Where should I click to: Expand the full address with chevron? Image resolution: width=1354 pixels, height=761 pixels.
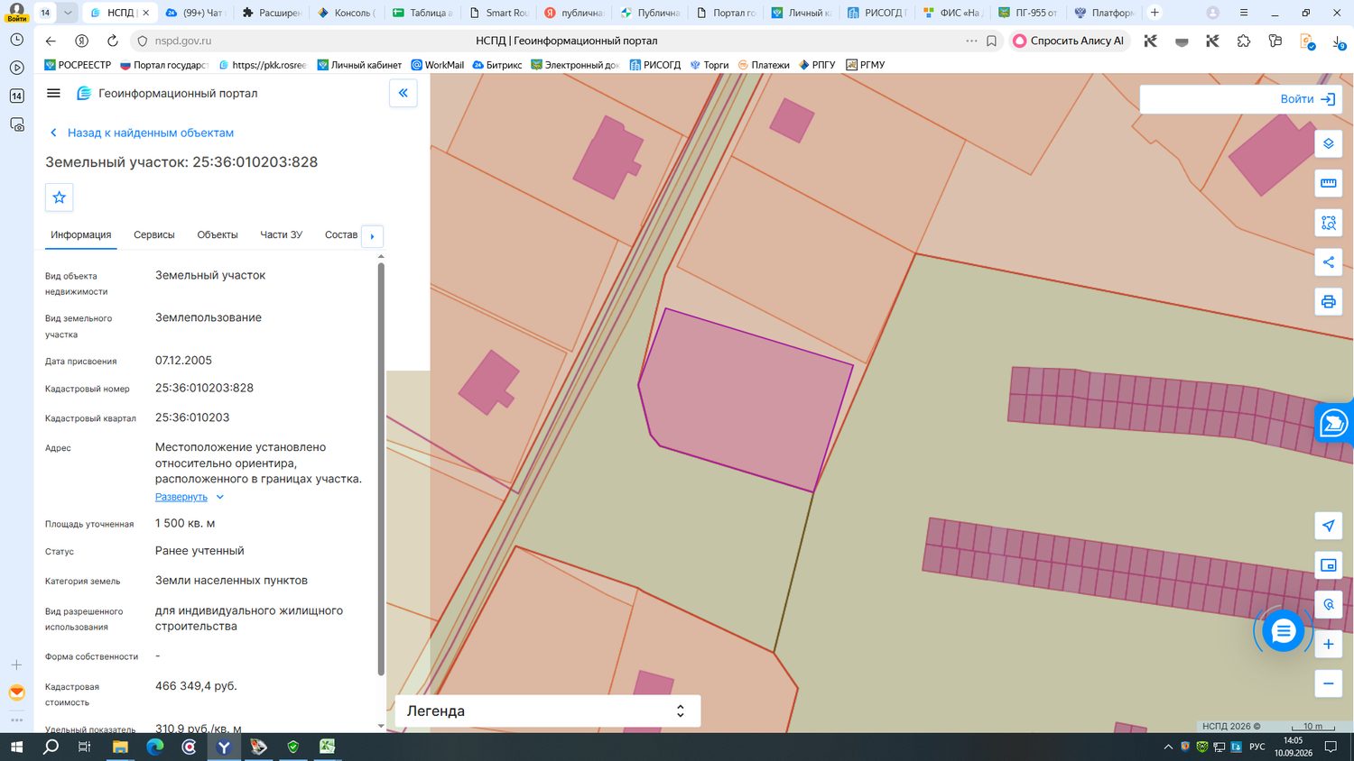click(220, 497)
